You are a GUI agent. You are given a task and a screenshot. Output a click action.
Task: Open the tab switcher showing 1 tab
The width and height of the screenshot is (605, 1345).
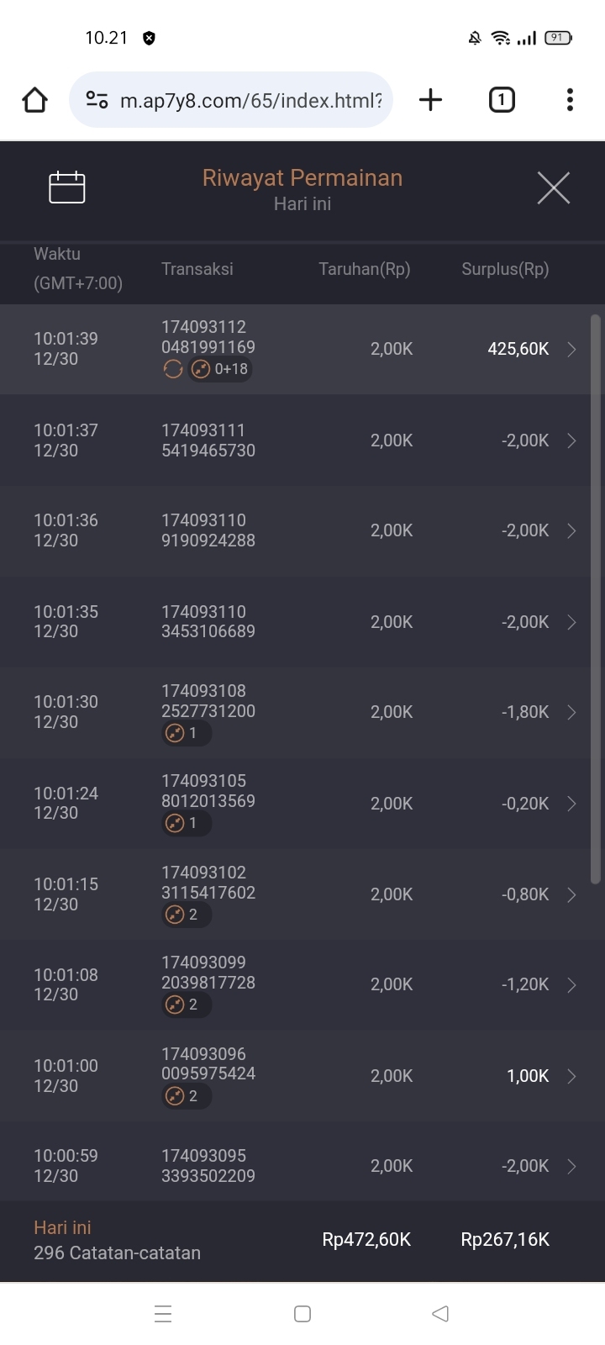[x=502, y=100]
